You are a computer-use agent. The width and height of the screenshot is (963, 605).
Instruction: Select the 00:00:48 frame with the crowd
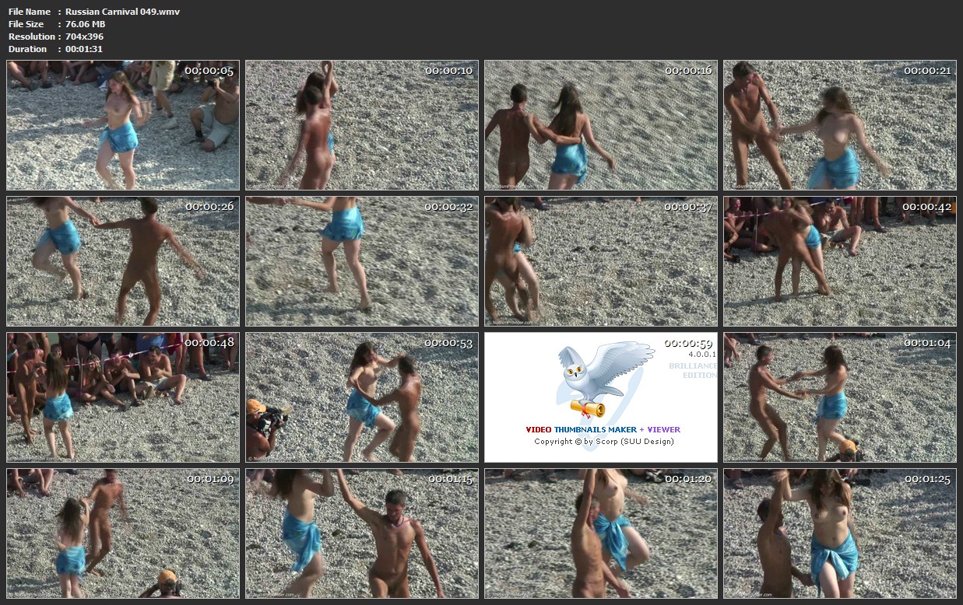pos(123,397)
